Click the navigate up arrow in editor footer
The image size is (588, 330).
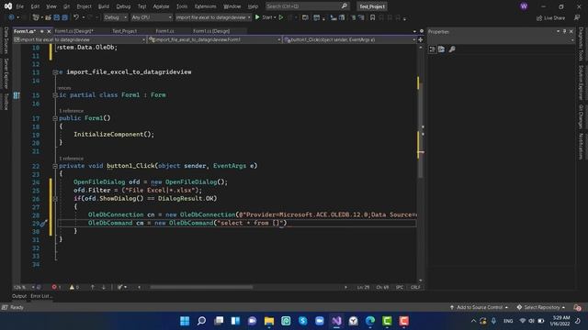93,287
